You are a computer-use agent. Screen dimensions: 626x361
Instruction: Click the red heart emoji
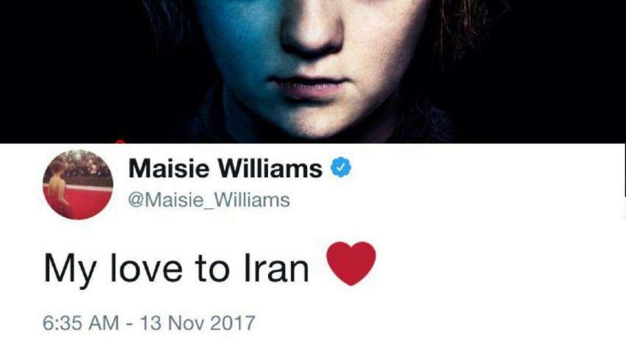tap(351, 263)
